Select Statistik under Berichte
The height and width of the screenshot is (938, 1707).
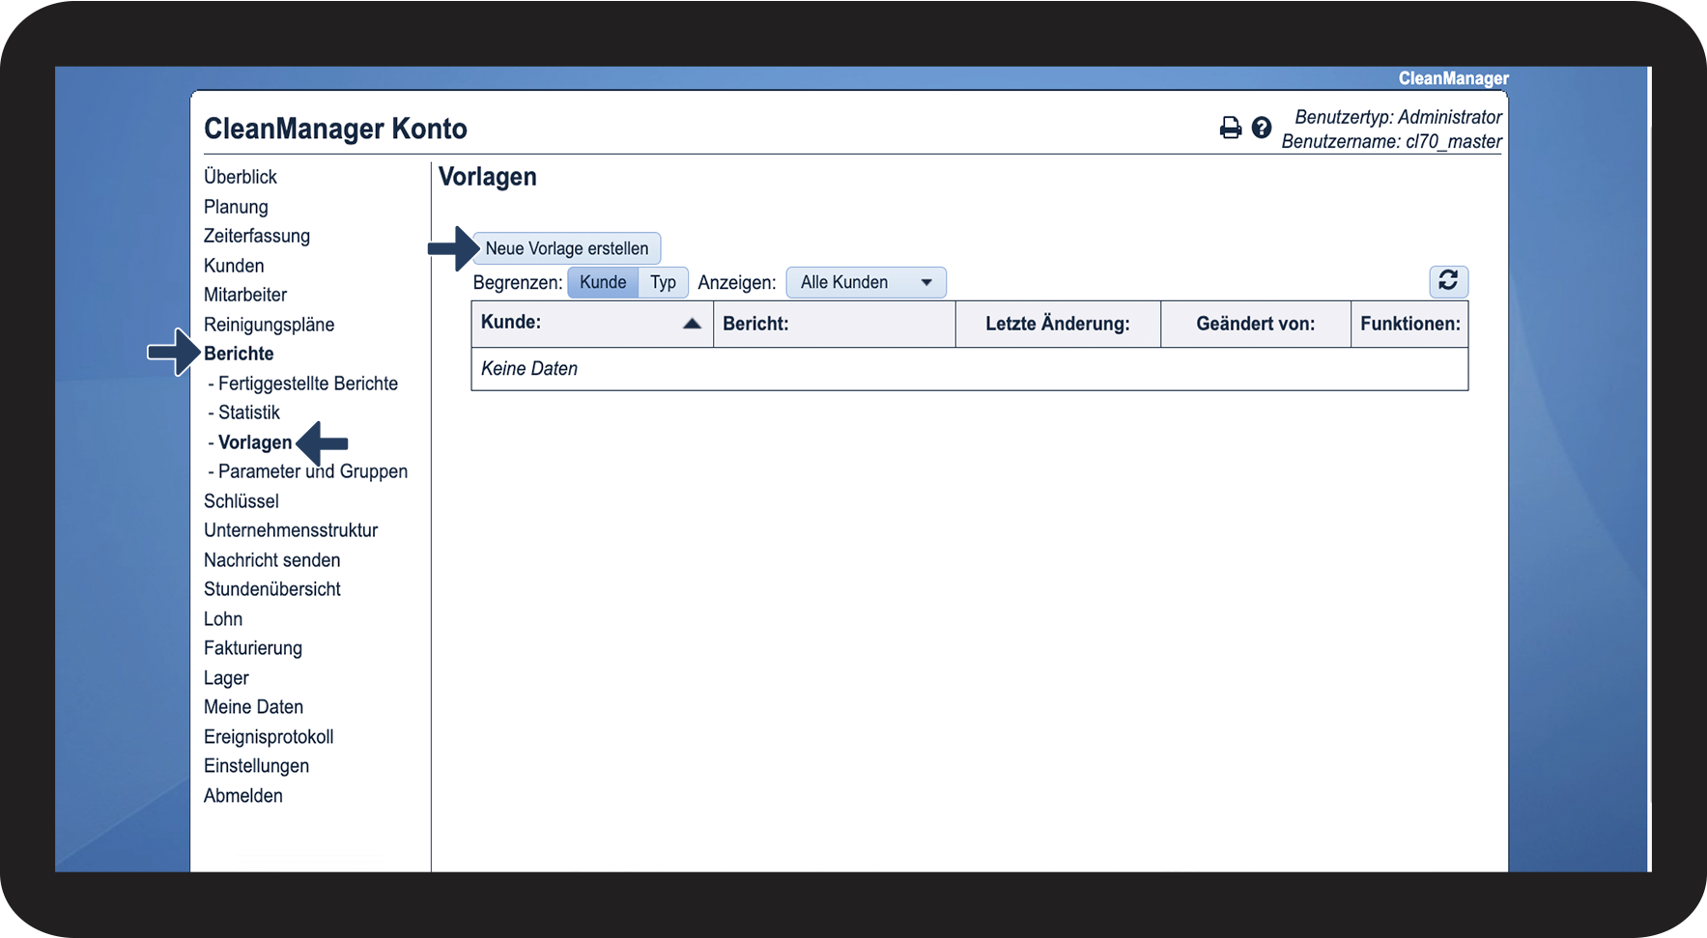pyautogui.click(x=248, y=412)
